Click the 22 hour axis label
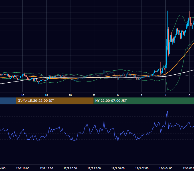This screenshot has height=171, width=194. tap(94, 95)
